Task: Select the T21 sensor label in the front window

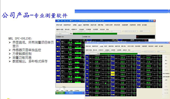Action: pyautogui.click(x=138, y=57)
